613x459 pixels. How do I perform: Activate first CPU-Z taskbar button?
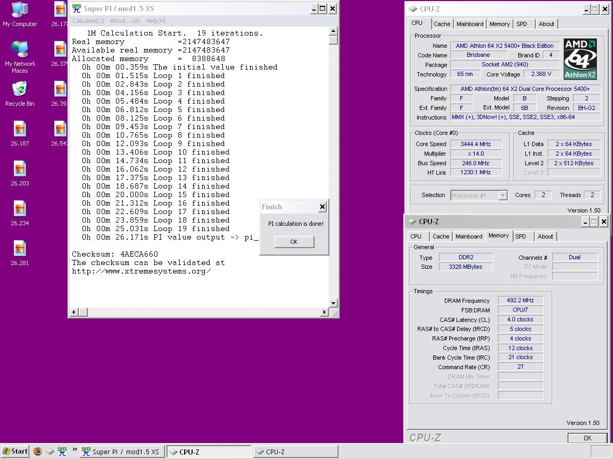(209, 452)
